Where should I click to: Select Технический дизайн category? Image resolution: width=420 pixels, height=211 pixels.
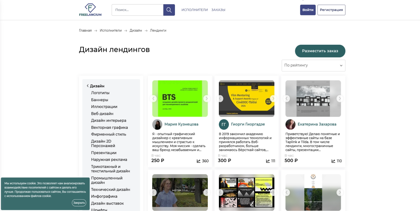point(111,190)
